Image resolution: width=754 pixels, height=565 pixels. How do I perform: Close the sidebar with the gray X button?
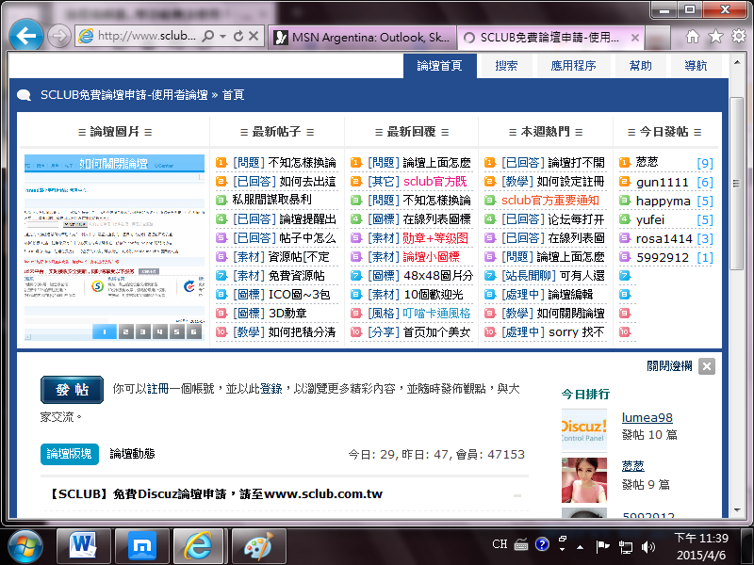706,366
